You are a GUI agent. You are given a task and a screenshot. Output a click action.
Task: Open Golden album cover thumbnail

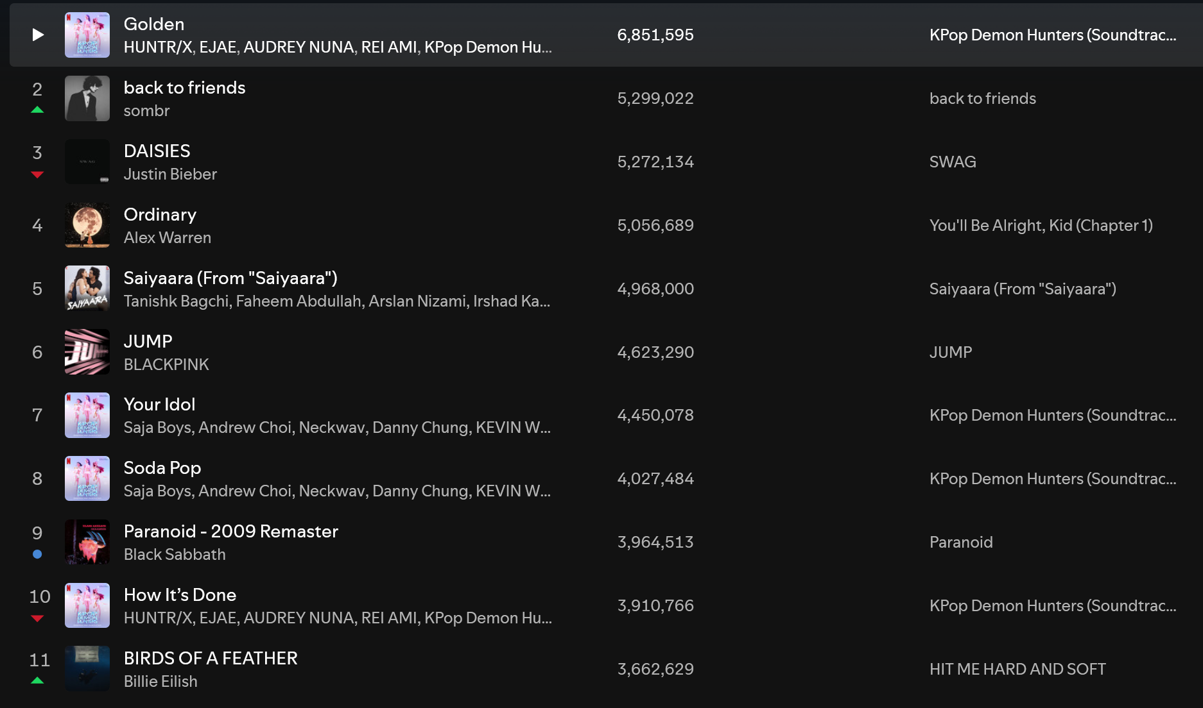pos(87,35)
